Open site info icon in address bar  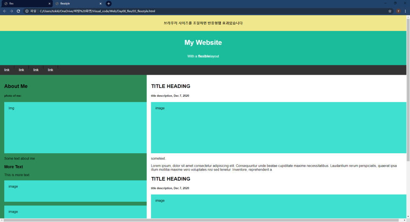pos(27,11)
